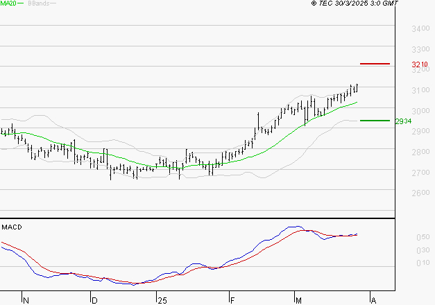Click the 3000 price axis label
Image resolution: width=435 pixels, height=305 pixels.
[420, 111]
